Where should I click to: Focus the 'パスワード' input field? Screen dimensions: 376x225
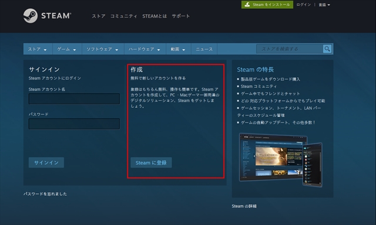pyautogui.click(x=74, y=124)
